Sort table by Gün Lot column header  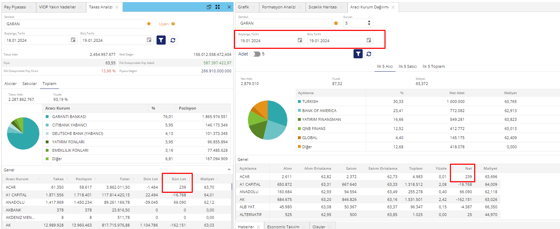click(x=179, y=179)
